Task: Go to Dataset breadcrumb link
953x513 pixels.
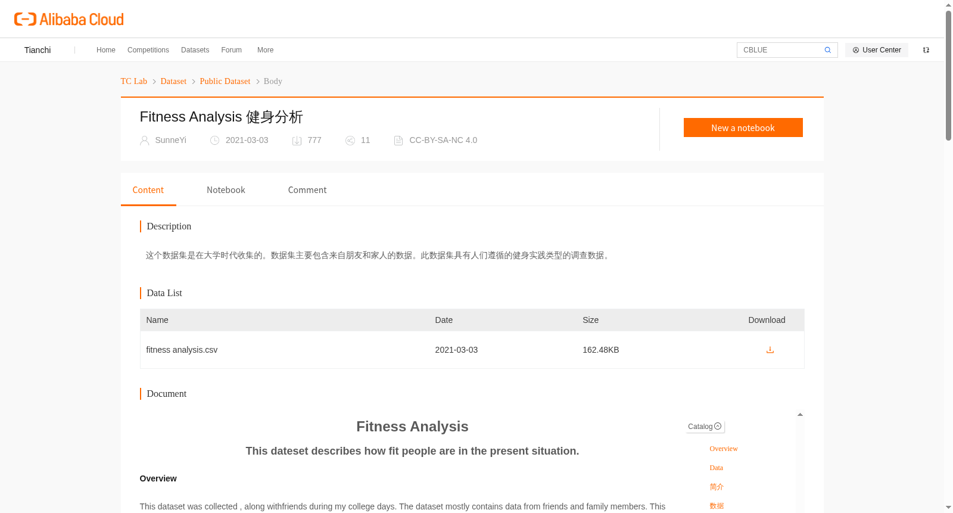Action: point(173,81)
